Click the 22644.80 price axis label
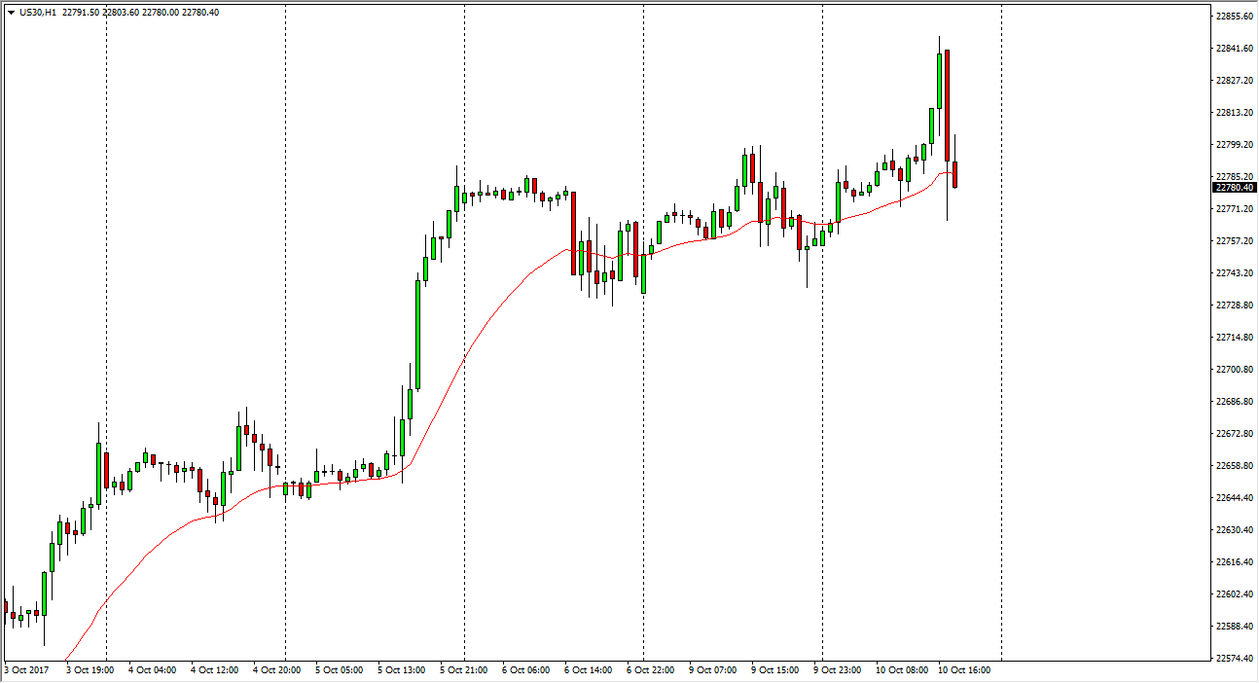 [x=1233, y=498]
